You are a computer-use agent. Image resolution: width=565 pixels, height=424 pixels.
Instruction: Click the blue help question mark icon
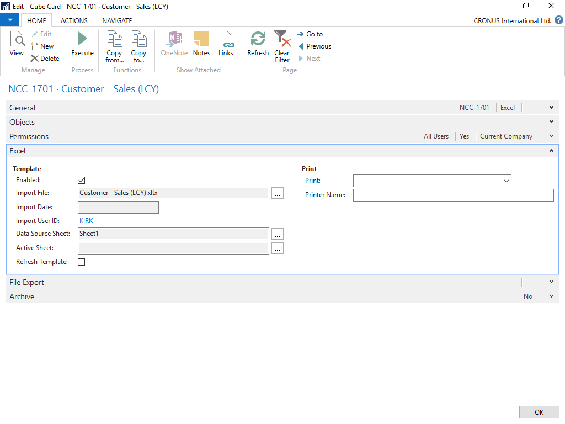click(x=559, y=20)
